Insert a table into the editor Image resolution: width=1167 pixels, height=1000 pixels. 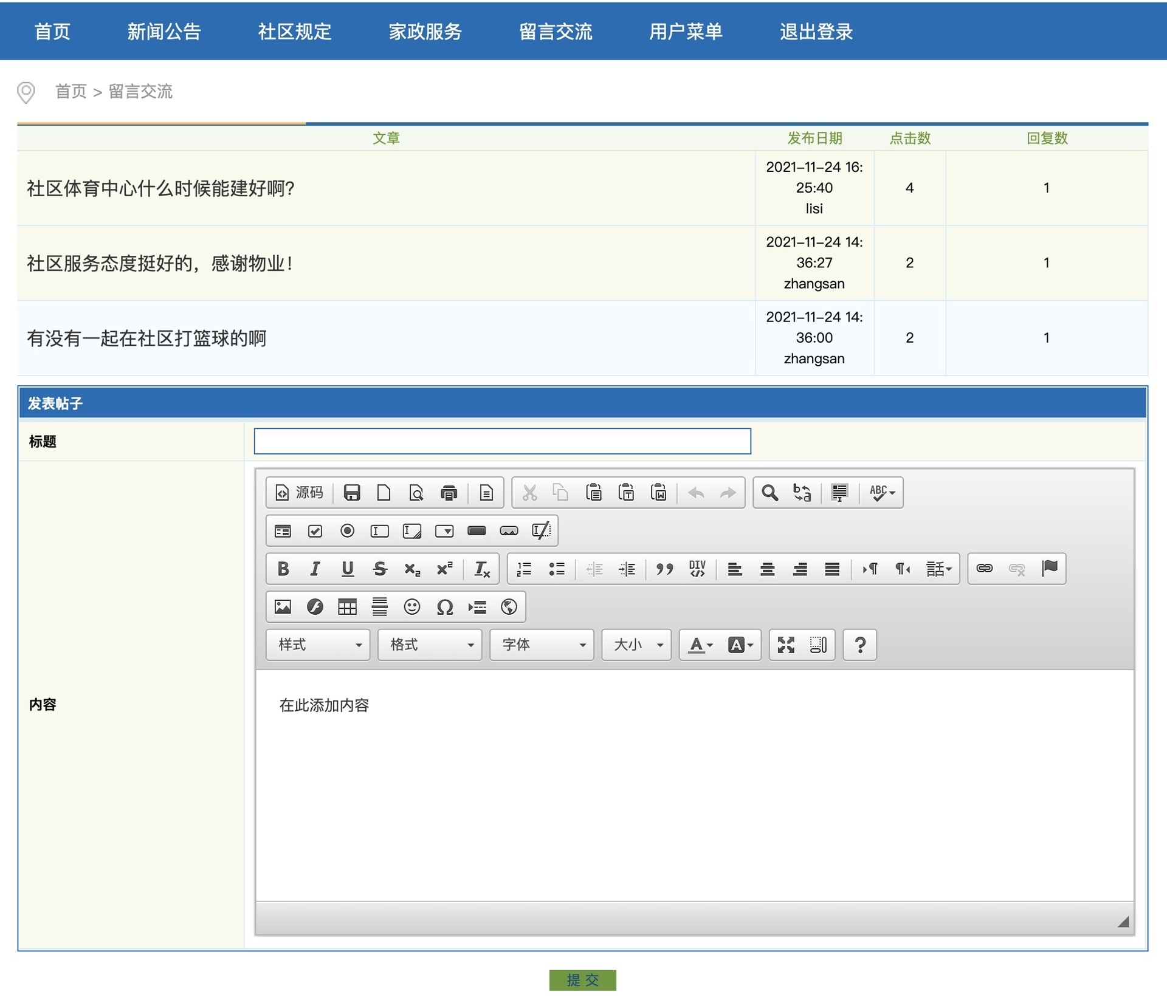coord(347,607)
